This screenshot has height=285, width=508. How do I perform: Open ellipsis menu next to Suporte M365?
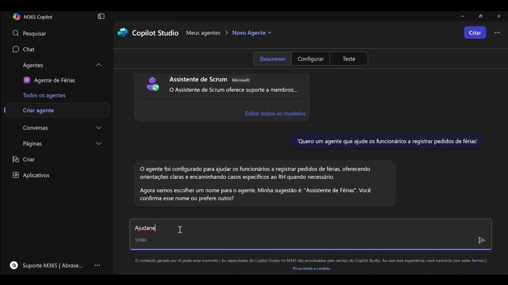(x=97, y=265)
